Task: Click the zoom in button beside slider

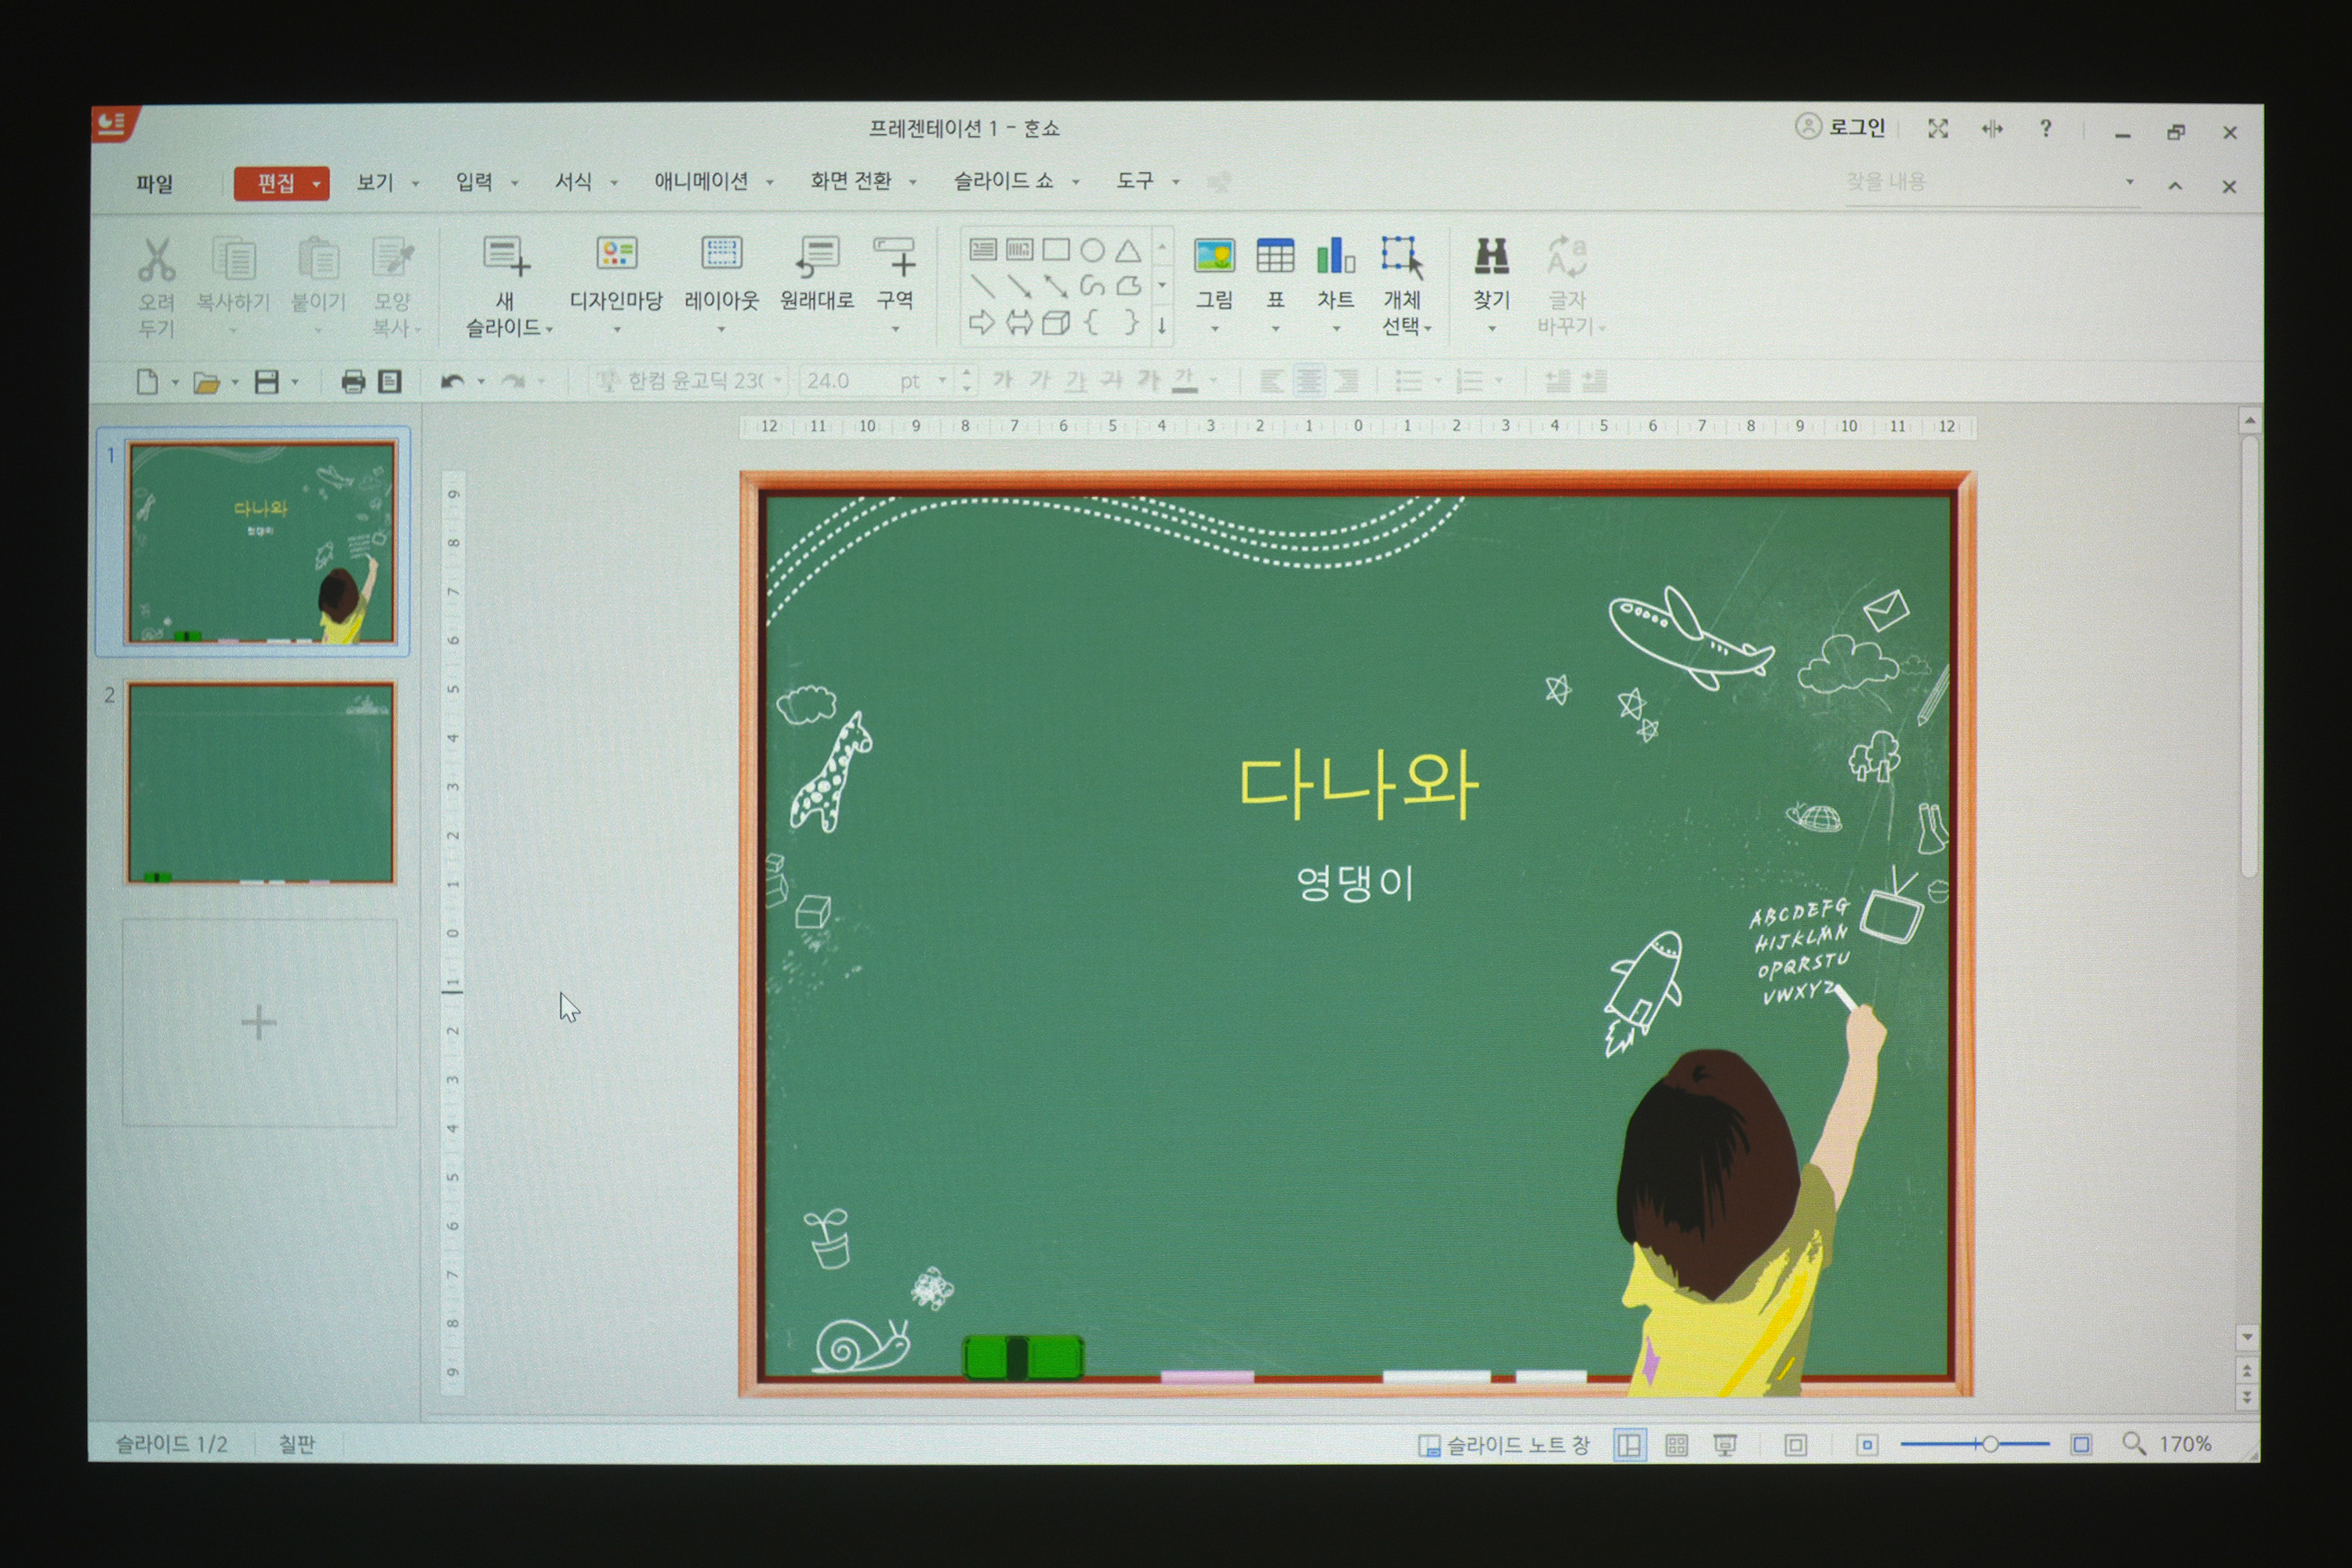Action: [2081, 1445]
